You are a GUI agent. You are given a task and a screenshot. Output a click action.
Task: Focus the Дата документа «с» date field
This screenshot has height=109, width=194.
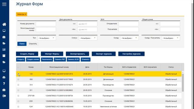[x=87, y=24]
